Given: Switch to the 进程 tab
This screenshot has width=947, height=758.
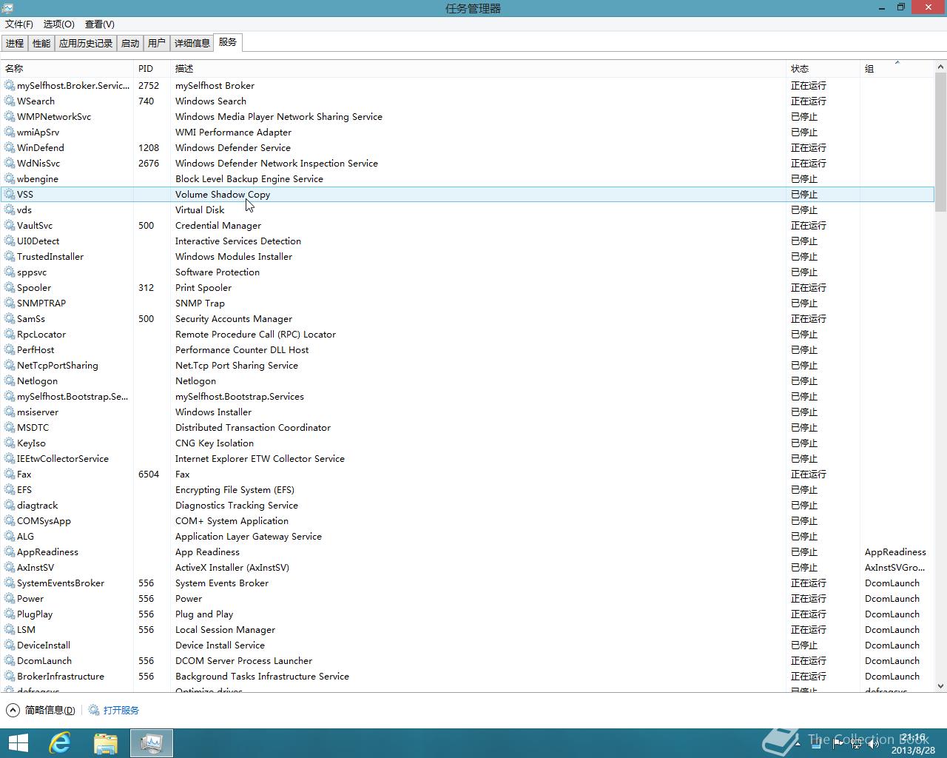Looking at the screenshot, I should click(15, 44).
